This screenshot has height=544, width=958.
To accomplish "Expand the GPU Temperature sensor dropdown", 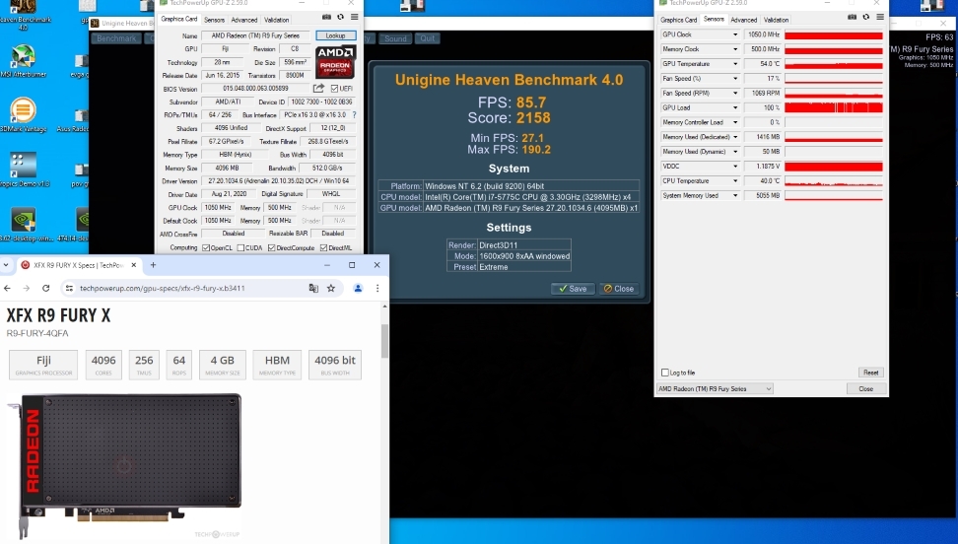I will (x=735, y=64).
